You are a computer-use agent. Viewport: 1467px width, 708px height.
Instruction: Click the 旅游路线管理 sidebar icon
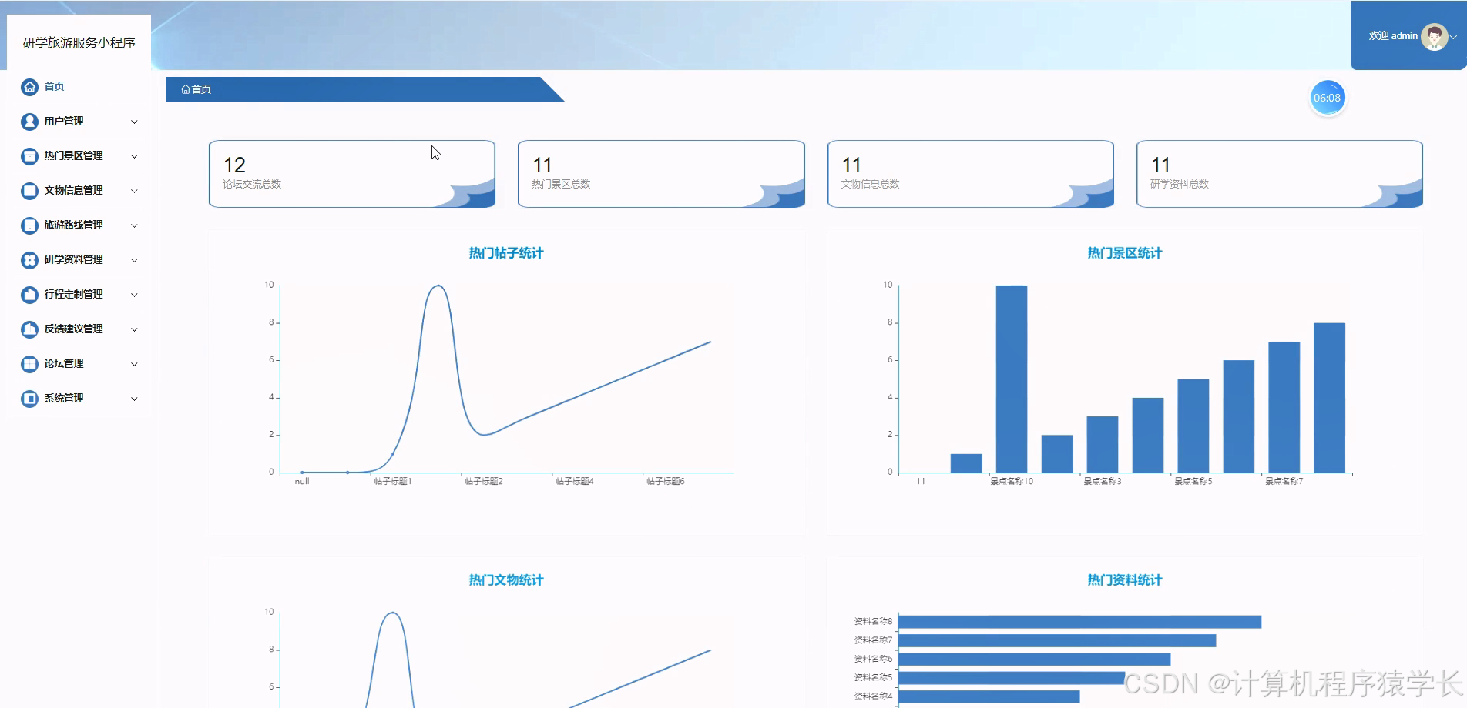pyautogui.click(x=29, y=225)
